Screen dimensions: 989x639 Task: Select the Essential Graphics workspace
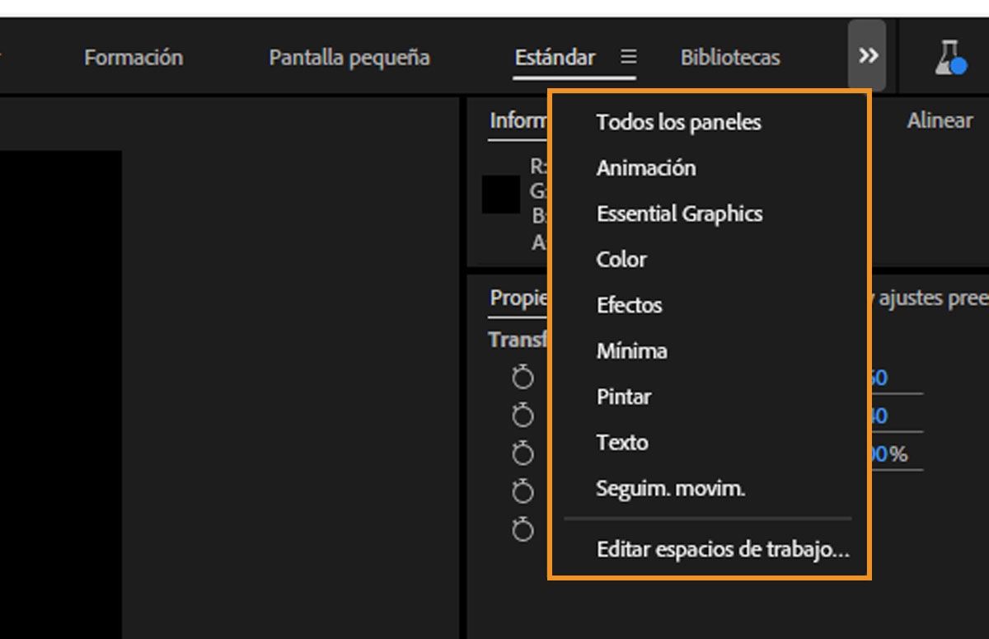679,213
